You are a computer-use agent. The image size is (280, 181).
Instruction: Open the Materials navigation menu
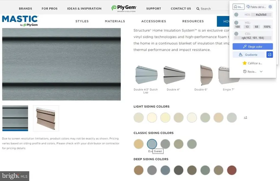click(x=115, y=21)
